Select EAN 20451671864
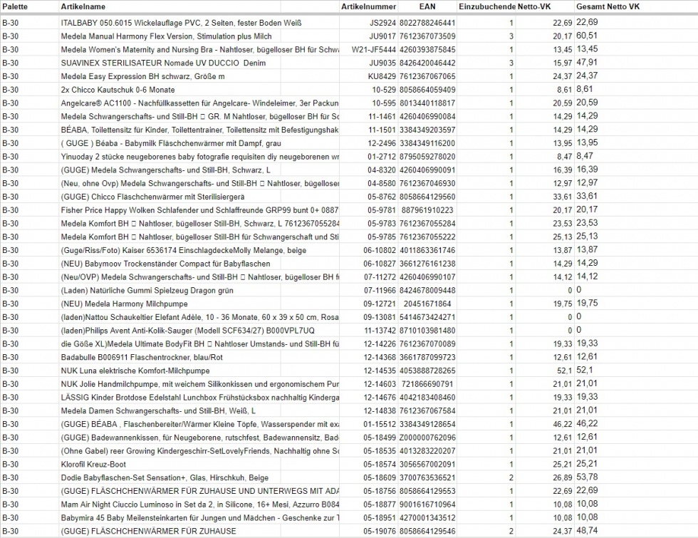Viewport: 698px width, 538px height. point(427,304)
